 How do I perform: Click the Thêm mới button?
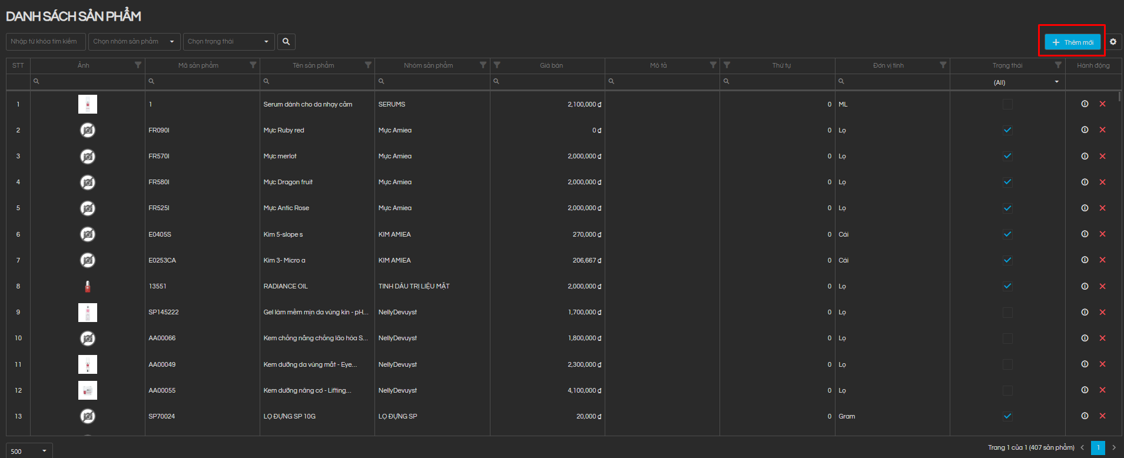1072,42
